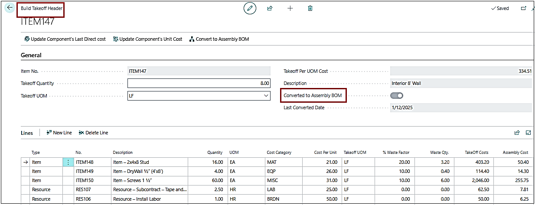Click the Item No. field ITEM147
The image size is (535, 205).
[x=199, y=71]
